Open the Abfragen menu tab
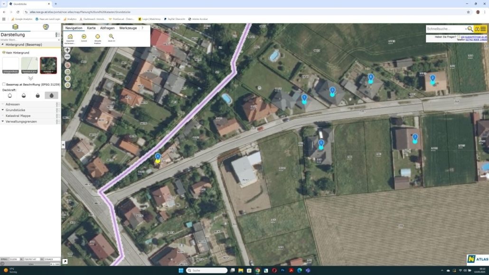The height and width of the screenshot is (275, 489). [x=107, y=28]
